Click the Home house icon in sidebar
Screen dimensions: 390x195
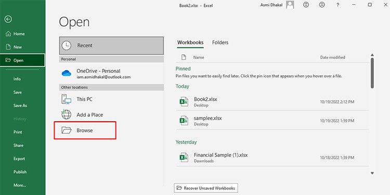(x=8, y=34)
